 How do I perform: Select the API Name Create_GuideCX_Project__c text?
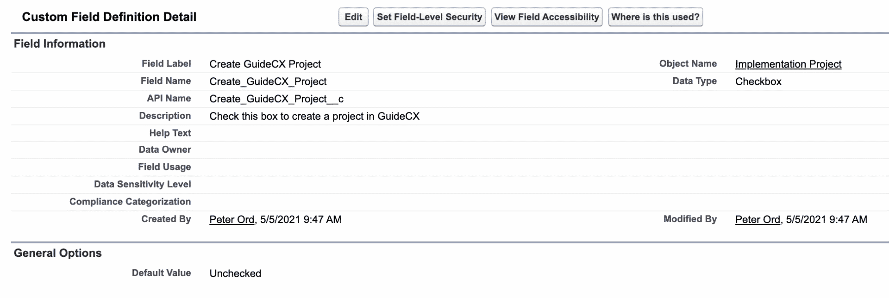click(277, 99)
